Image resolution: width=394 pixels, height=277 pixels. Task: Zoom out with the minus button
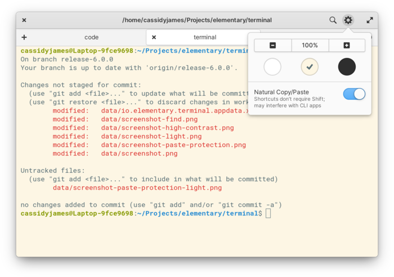273,46
